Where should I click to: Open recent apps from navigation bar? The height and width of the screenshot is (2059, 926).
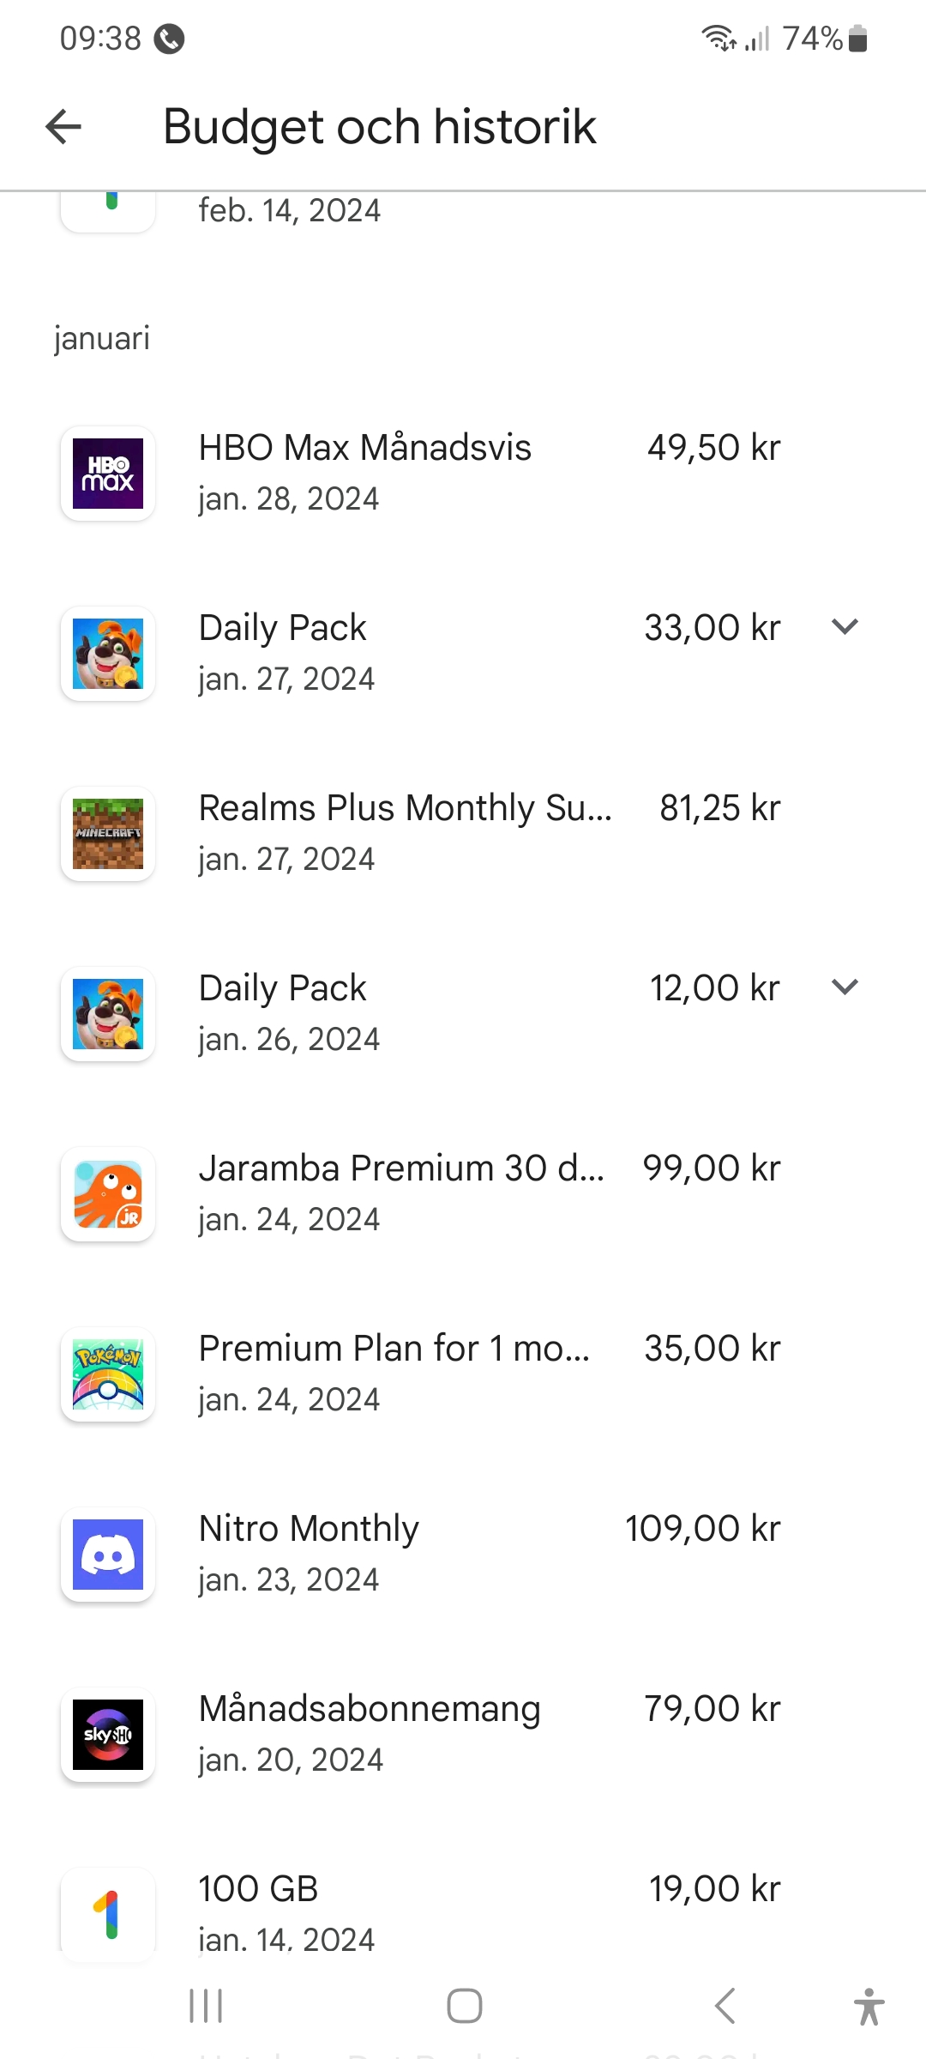(x=206, y=2006)
